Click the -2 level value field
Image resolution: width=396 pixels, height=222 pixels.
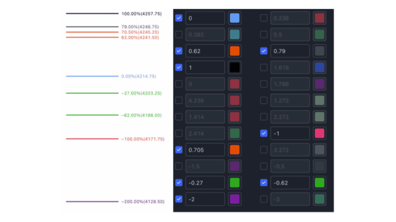[205, 199]
